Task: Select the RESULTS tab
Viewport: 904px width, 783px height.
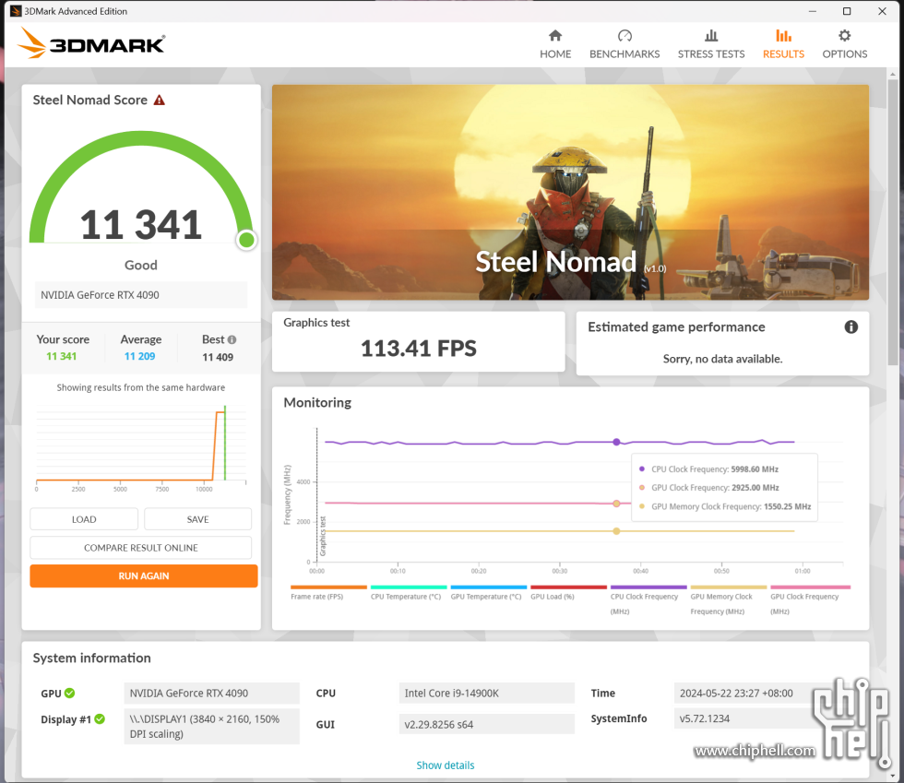Action: (x=783, y=44)
